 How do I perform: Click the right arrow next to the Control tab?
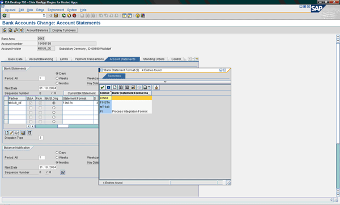(193, 59)
